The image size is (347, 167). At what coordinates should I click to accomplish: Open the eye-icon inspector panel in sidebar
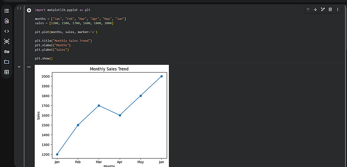(x=7, y=41)
